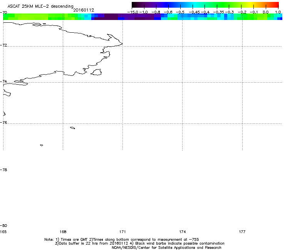The height and width of the screenshot is (250, 285).
Task: Pick the black end of the color scale
Action: click(x=134, y=5)
